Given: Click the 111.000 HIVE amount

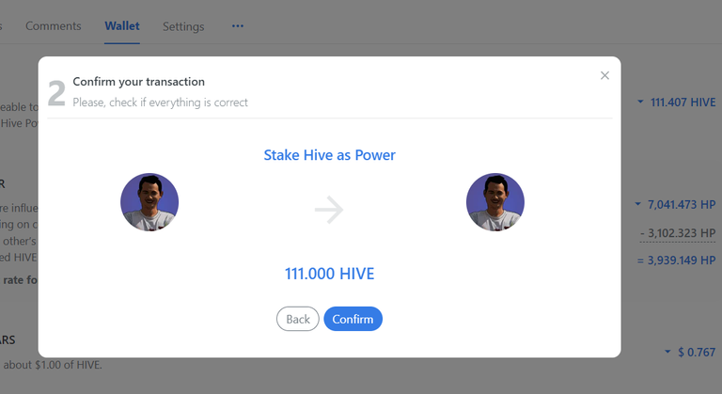Looking at the screenshot, I should coord(329,274).
